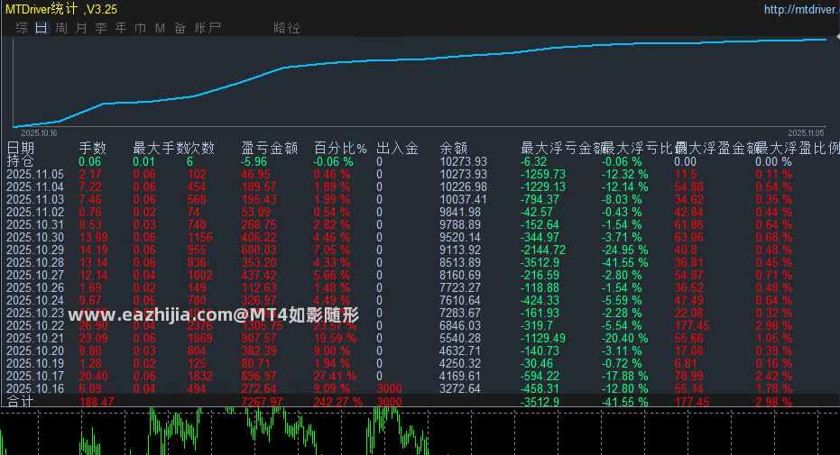Click max floating loss -2144.72
Viewport: 840px width, 455px height.
click(542, 250)
